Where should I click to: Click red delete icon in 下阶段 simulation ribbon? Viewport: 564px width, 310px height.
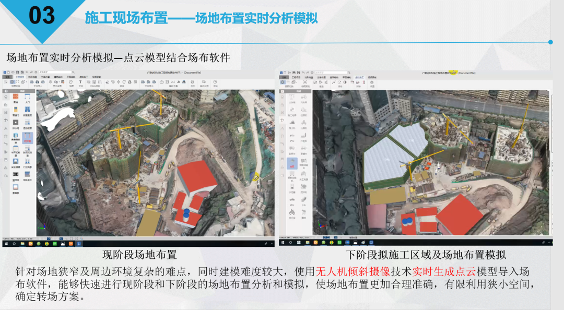pos(363,82)
